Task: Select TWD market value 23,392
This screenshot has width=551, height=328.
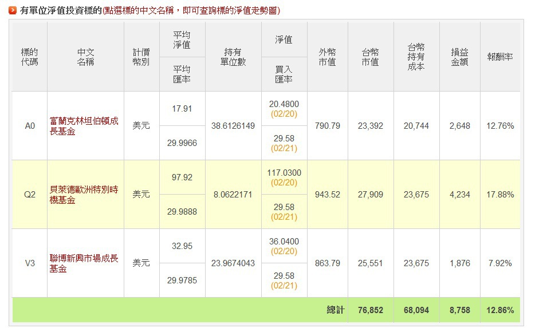Action: tap(371, 126)
